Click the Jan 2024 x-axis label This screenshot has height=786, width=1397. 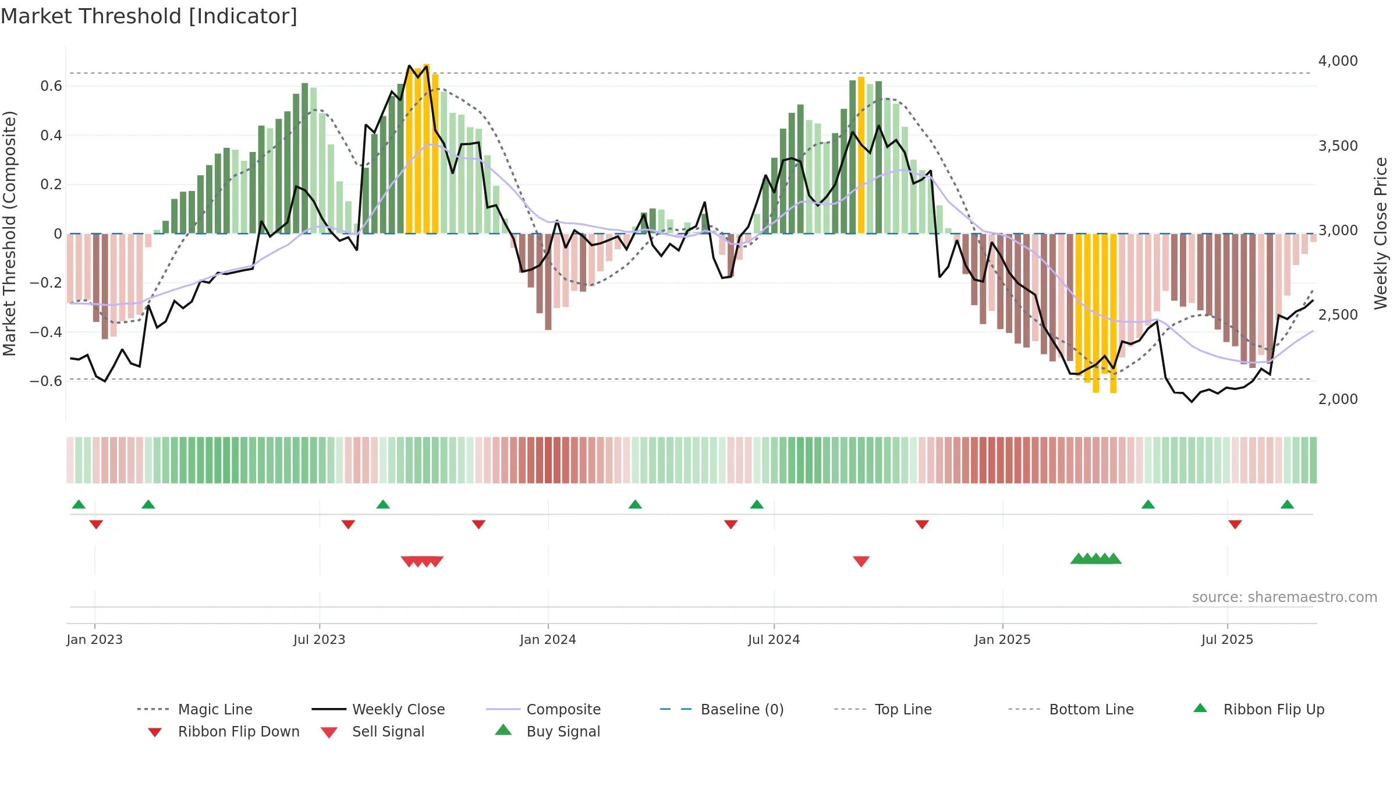click(x=548, y=639)
